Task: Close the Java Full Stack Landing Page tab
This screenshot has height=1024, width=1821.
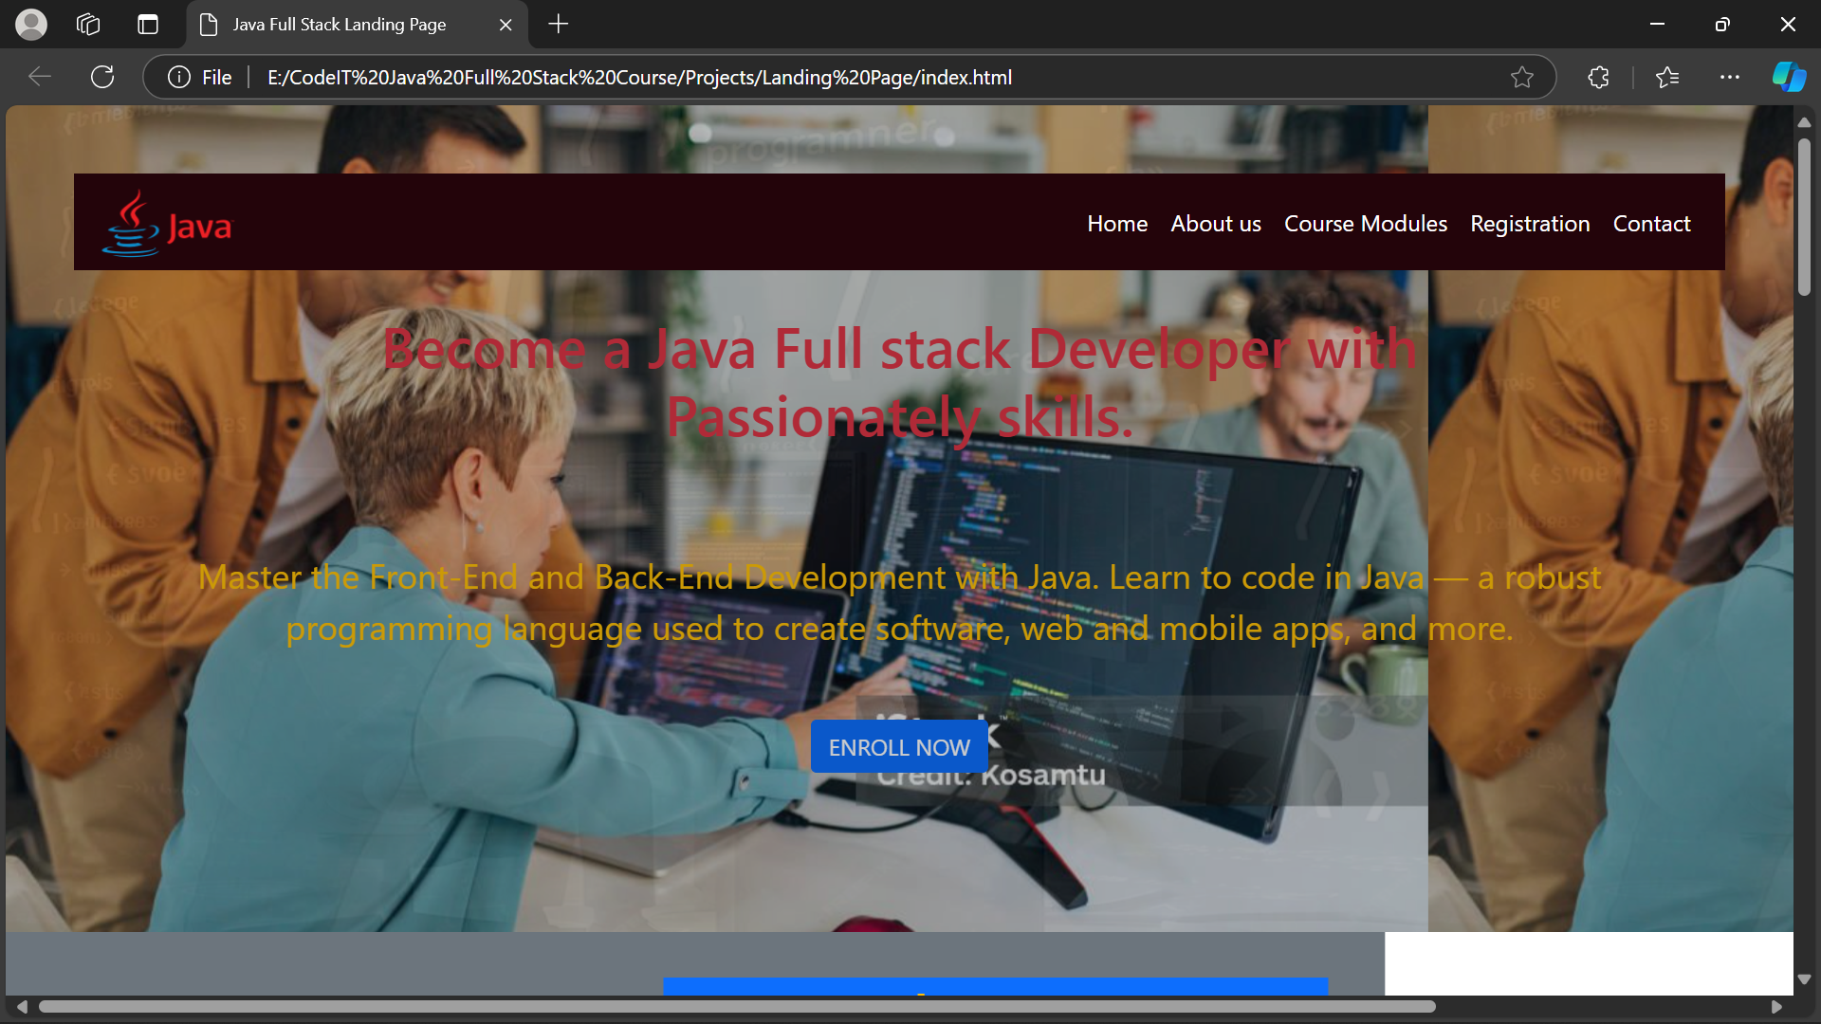Action: pos(506,25)
